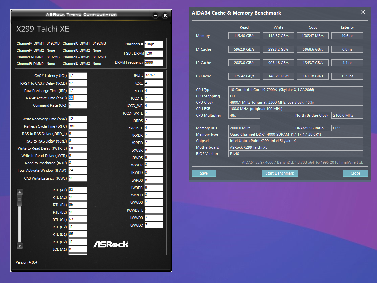Click the DRAM:FSB Ratio value 60:3
This screenshot has height=283, width=377.
(347, 128)
